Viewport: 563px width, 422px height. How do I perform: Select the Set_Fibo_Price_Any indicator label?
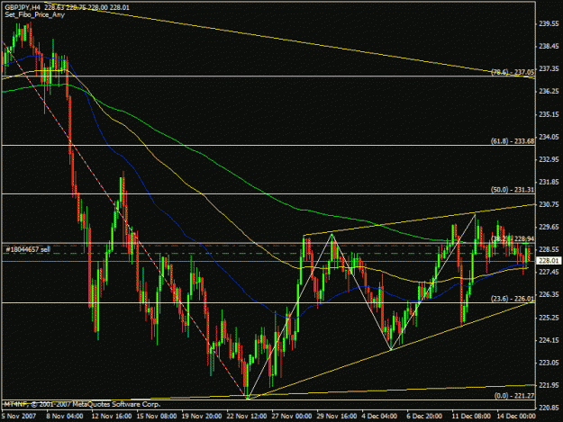click(35, 15)
